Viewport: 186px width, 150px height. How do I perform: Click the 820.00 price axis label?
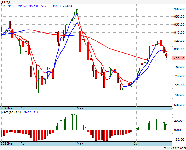point(179,41)
